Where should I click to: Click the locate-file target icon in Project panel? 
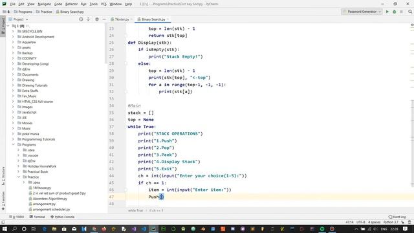(81, 19)
